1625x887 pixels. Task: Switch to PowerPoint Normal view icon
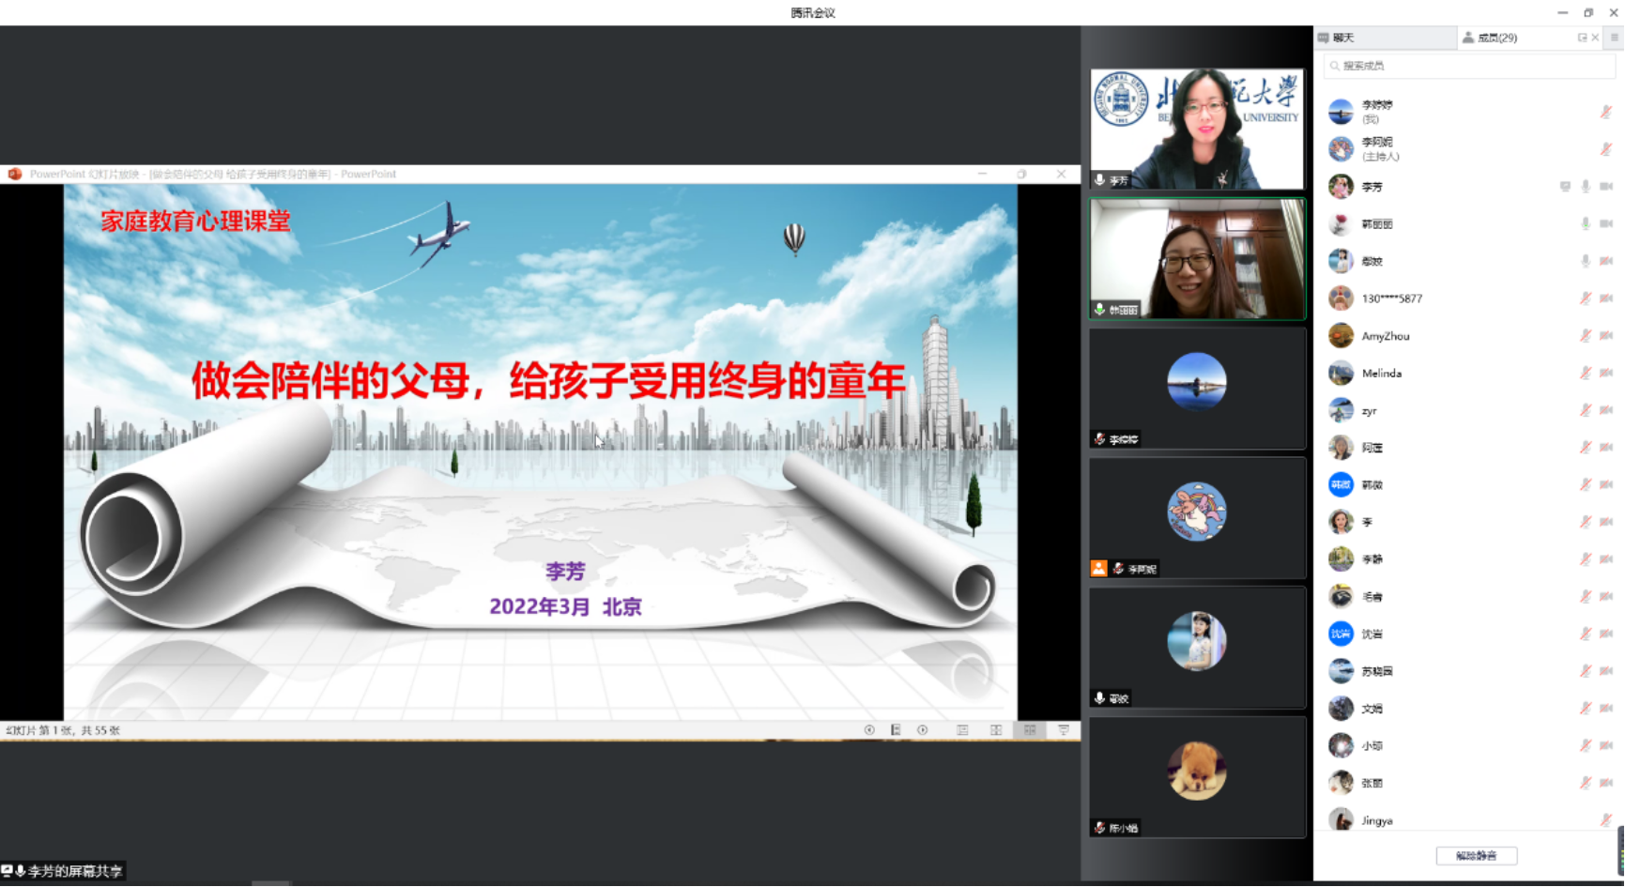click(962, 730)
